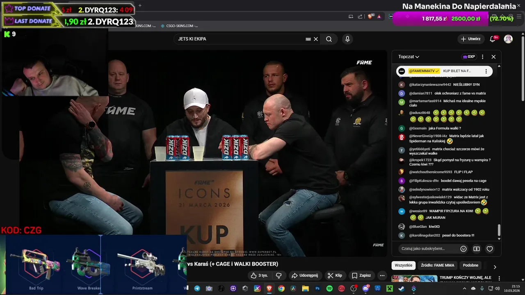The height and width of the screenshot is (295, 525).
Task: Click the search magnifier icon
Action: (329, 39)
